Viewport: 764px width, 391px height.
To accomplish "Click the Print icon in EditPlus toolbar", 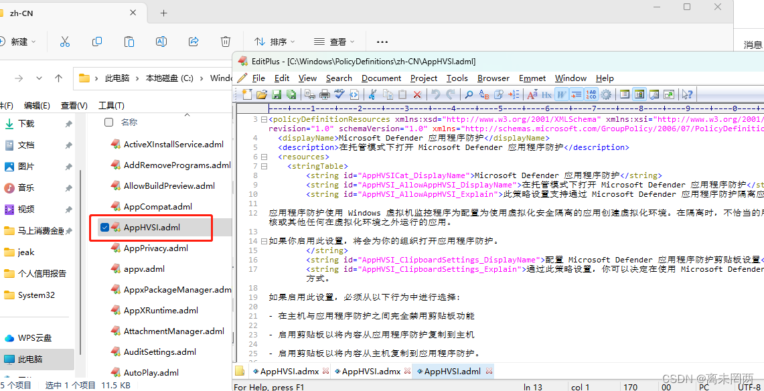I will point(325,94).
